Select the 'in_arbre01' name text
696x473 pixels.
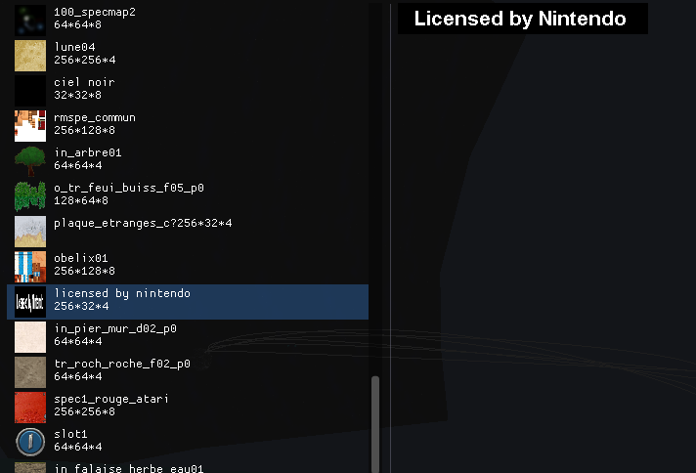[x=88, y=152]
